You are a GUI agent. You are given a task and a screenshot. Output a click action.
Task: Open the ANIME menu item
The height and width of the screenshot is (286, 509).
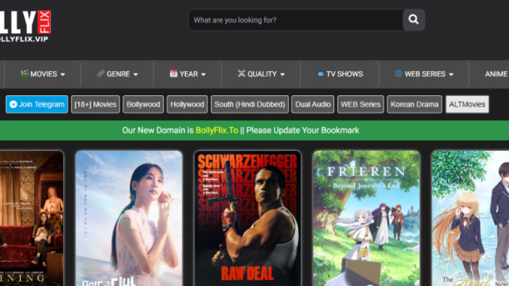click(495, 74)
